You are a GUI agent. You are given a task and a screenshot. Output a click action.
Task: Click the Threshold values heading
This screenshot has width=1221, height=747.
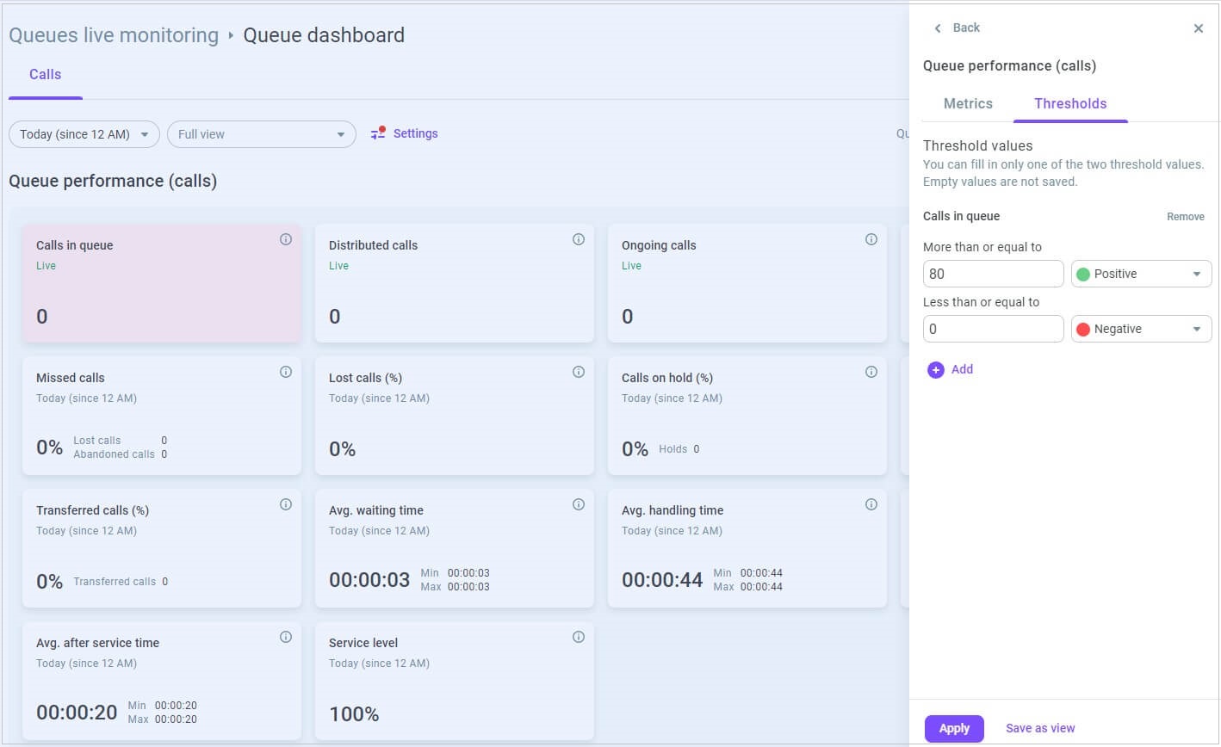(977, 146)
